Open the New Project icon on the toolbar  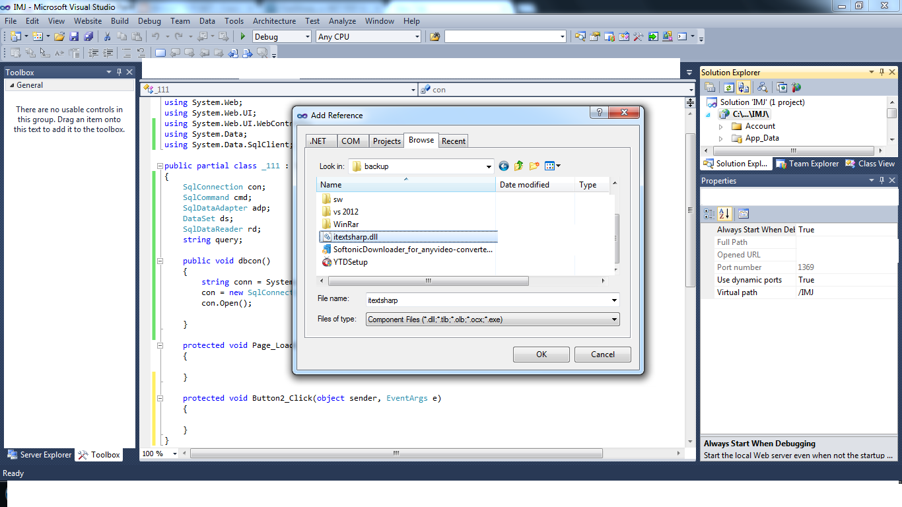(17, 36)
